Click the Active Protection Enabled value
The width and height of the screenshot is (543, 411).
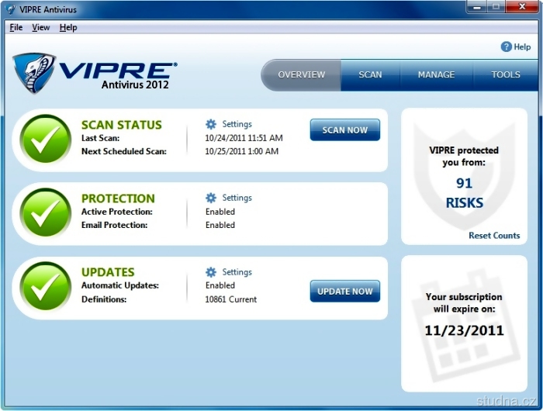click(x=220, y=212)
